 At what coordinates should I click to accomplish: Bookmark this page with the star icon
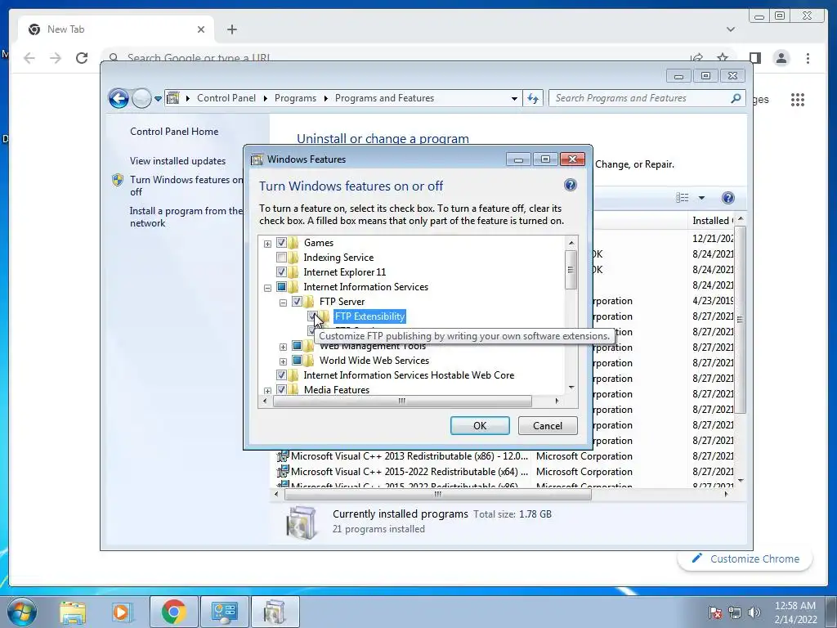[723, 57]
